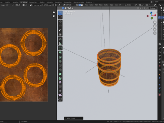Toggle X axis mirror in viewport header
The height and width of the screenshot is (123, 164).
click(140, 8)
